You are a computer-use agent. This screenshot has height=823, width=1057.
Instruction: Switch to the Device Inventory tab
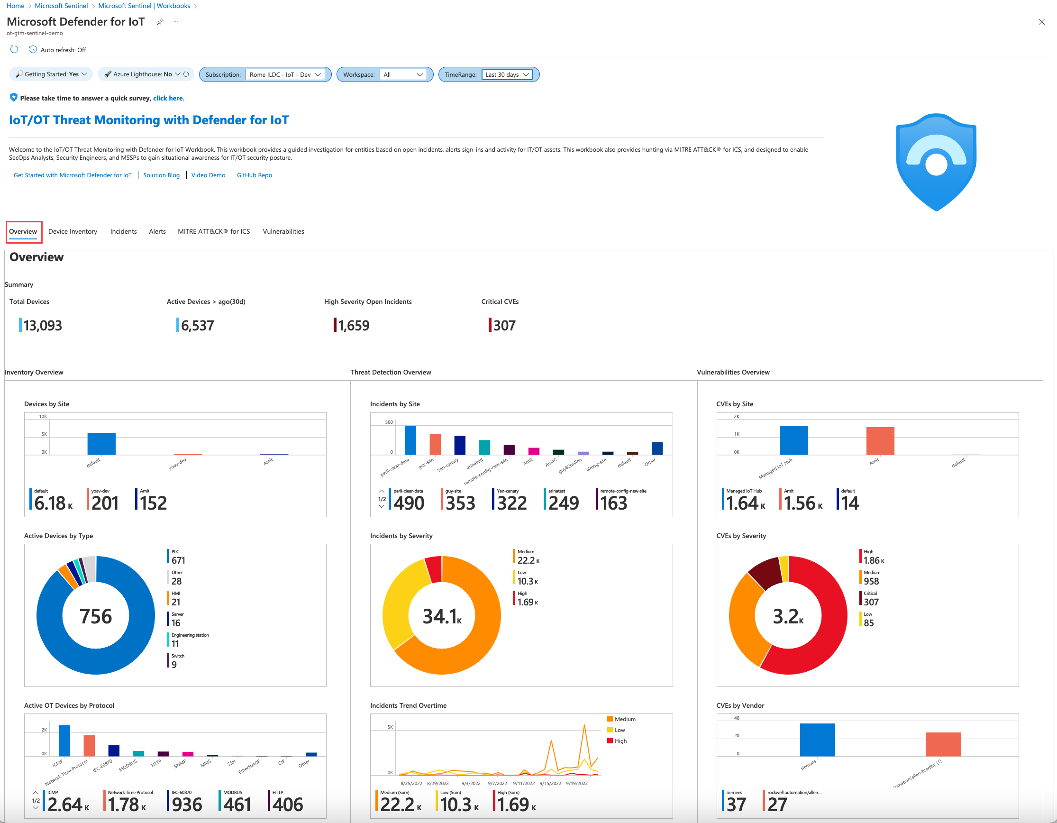[x=73, y=231]
